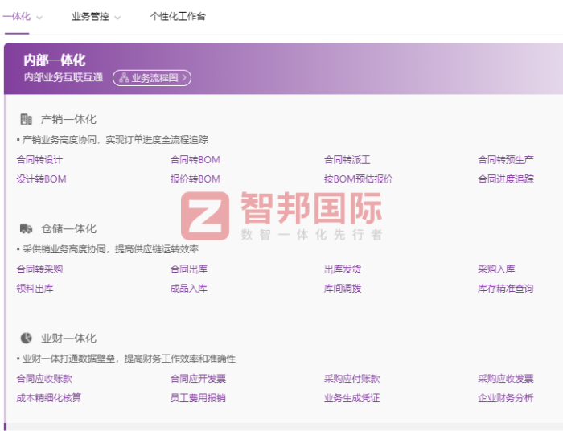
Task: Click the 业财一体化 pie chart icon
Action: point(27,338)
